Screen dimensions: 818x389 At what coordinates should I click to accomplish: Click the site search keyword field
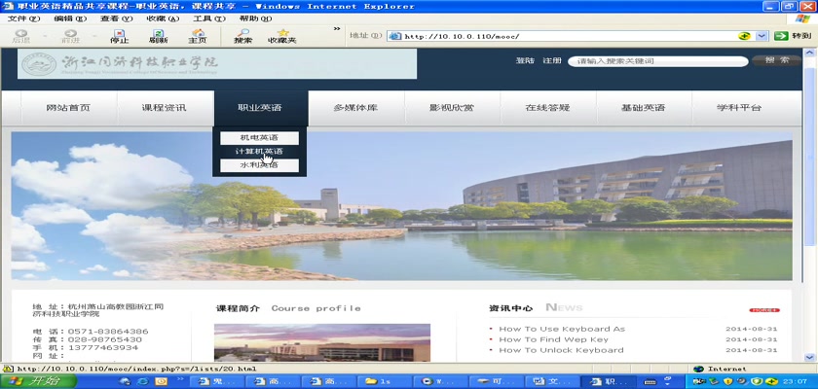point(658,61)
